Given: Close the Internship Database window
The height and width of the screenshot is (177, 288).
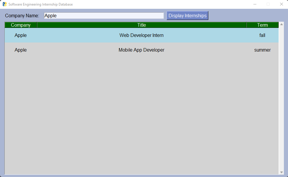Looking at the screenshot, I should 281,4.
